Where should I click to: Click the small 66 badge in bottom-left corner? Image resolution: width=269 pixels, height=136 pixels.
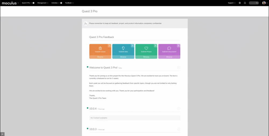click(2, 134)
